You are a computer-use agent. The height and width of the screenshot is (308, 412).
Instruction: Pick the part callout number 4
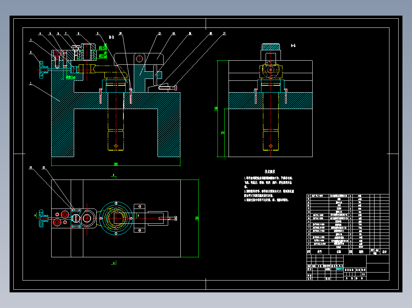click(40, 33)
